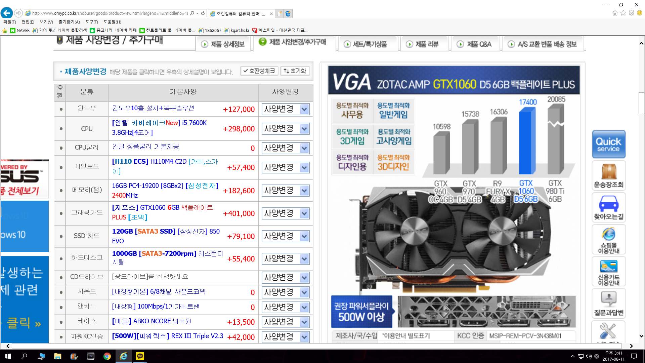This screenshot has width=645, height=363.
Task: Open 사양변경 dropdown for CPU쿨러
Action: click(285, 148)
